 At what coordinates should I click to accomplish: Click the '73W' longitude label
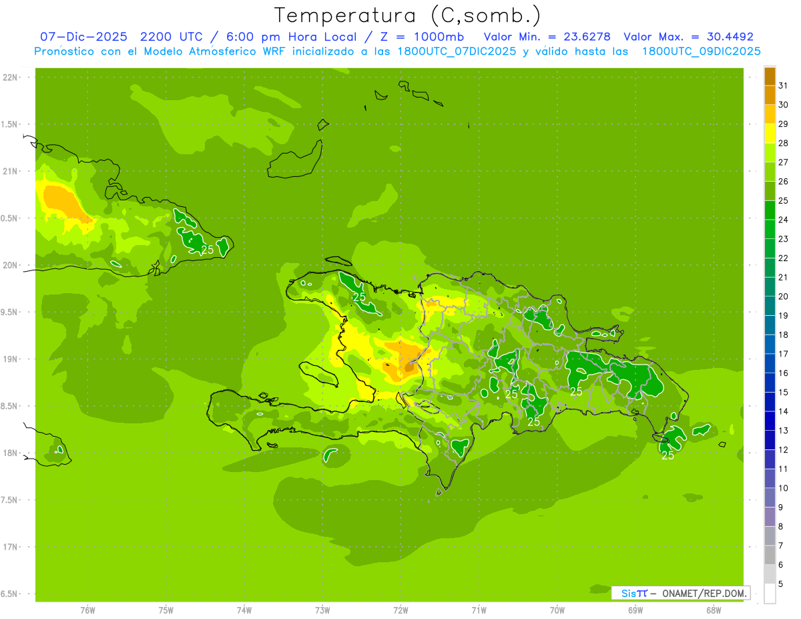pos(322,610)
